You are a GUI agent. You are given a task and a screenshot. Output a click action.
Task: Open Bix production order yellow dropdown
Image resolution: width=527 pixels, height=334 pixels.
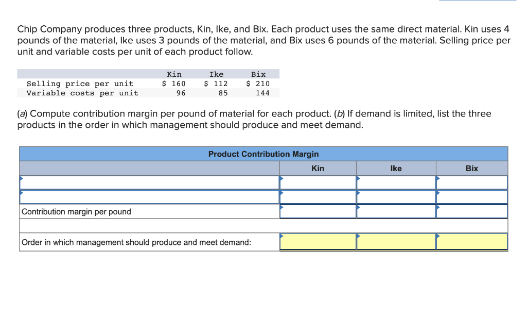[x=472, y=242]
